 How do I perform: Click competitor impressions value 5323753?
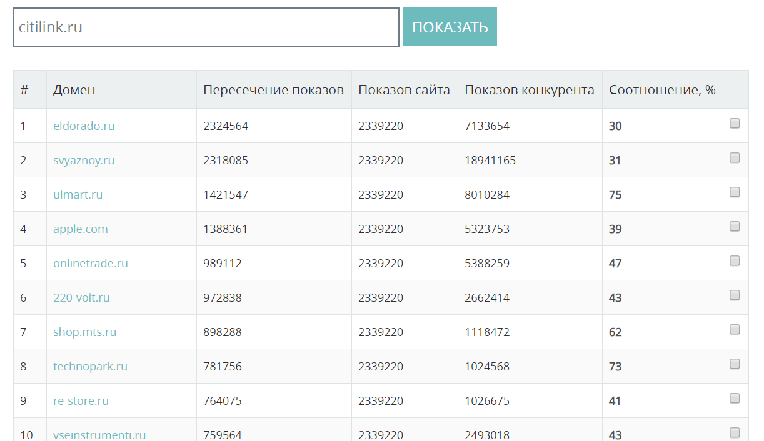tap(487, 229)
